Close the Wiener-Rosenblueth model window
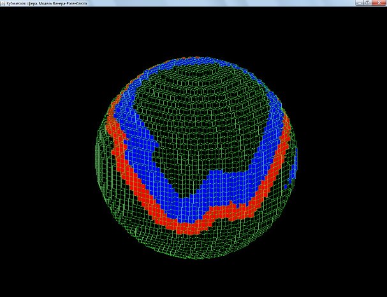 point(379,3)
